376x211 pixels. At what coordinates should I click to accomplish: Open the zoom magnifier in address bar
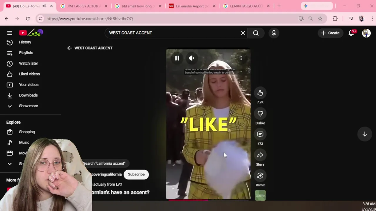click(310, 18)
